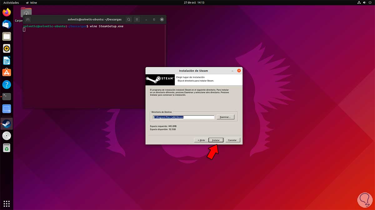
Task: Open Rhythmbox music player in dock
Action: click(x=7, y=48)
